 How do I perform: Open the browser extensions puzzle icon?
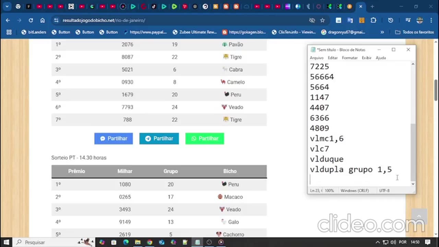pyautogui.click(x=373, y=20)
